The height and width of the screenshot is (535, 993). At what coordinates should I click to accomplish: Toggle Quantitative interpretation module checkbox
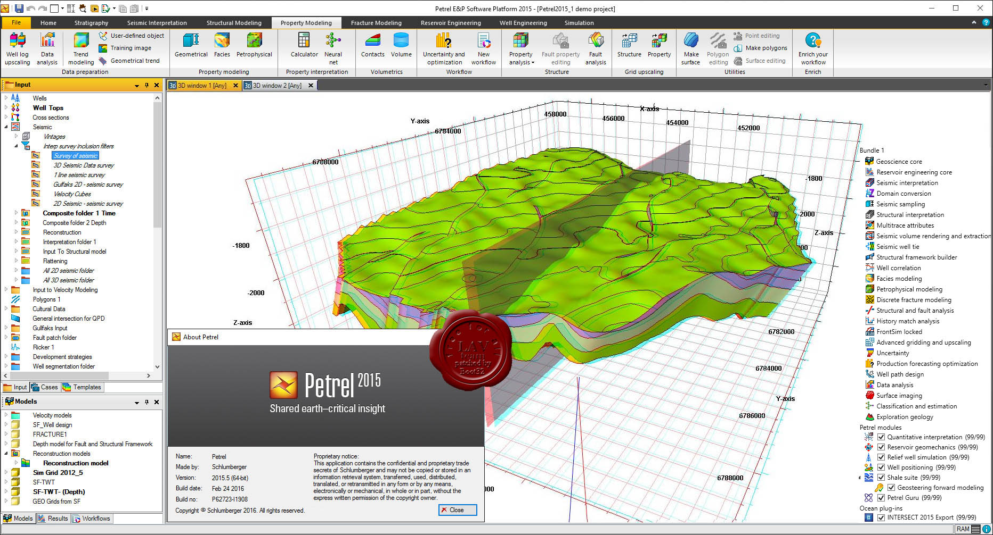(881, 437)
